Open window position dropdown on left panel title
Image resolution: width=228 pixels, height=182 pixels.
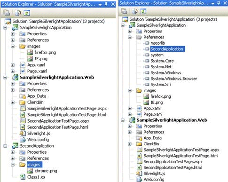tap(100, 5)
